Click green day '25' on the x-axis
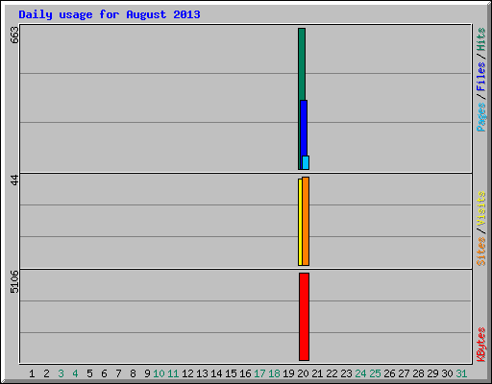Viewport: 492px width, 384px height. click(375, 373)
